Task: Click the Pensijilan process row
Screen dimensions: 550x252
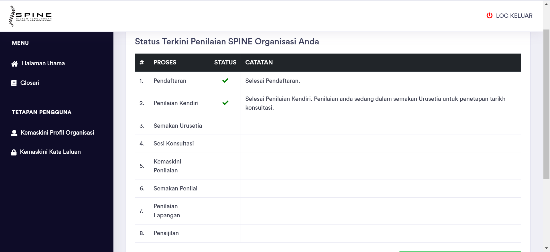Action: 166,233
